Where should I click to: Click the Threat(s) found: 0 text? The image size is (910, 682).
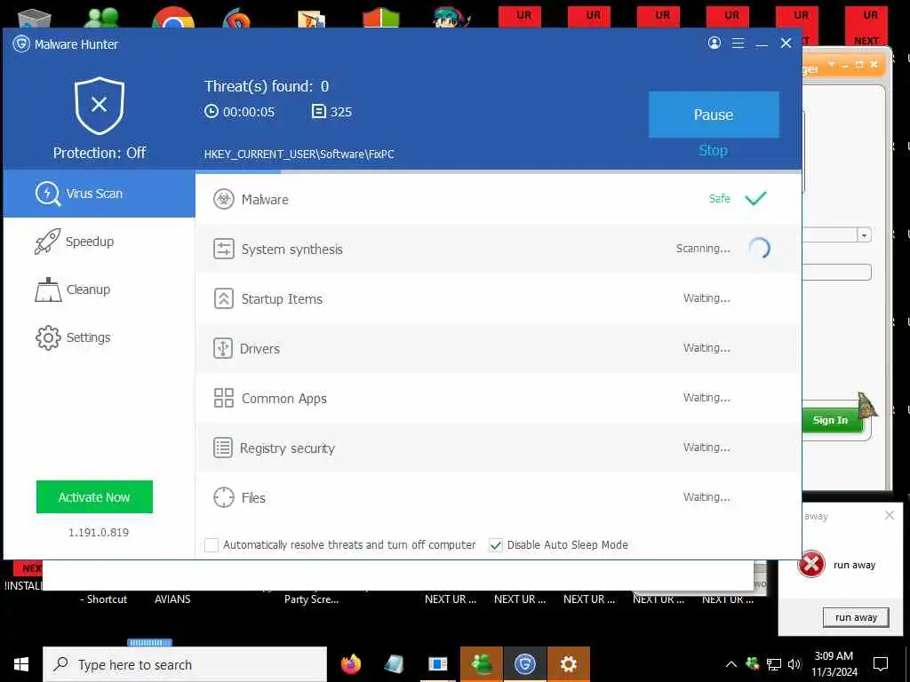pos(267,86)
